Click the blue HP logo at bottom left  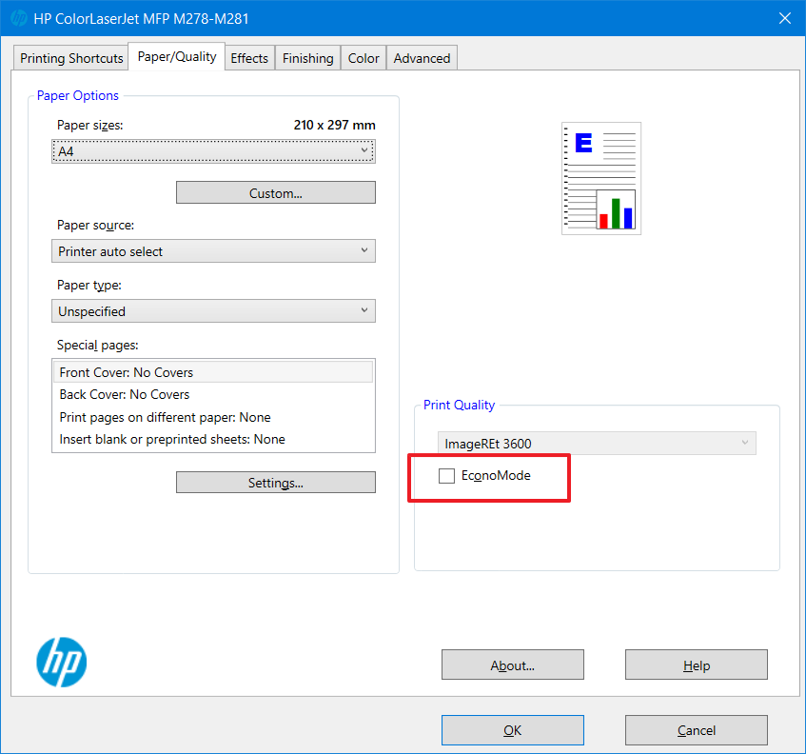(x=61, y=662)
